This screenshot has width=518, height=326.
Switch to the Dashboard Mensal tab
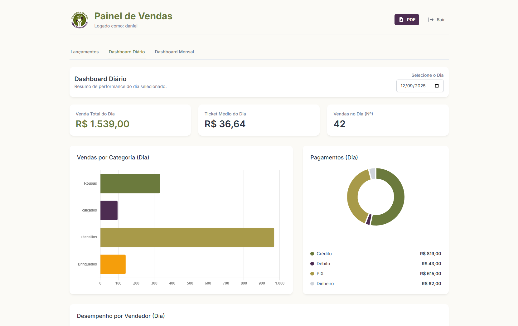[x=174, y=52]
